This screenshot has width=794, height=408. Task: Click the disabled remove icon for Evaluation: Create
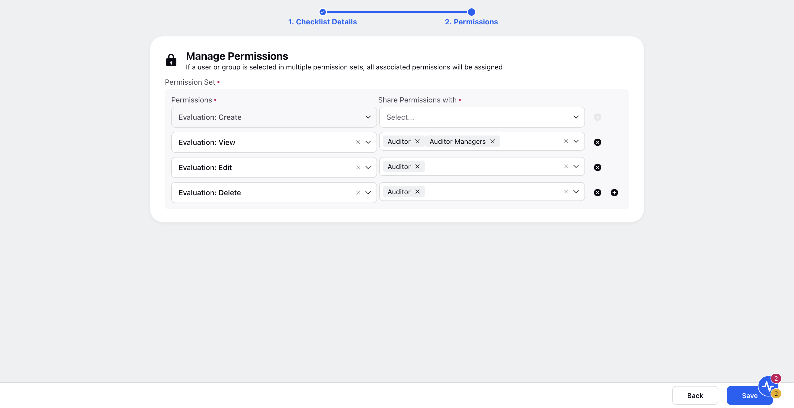[x=597, y=117]
